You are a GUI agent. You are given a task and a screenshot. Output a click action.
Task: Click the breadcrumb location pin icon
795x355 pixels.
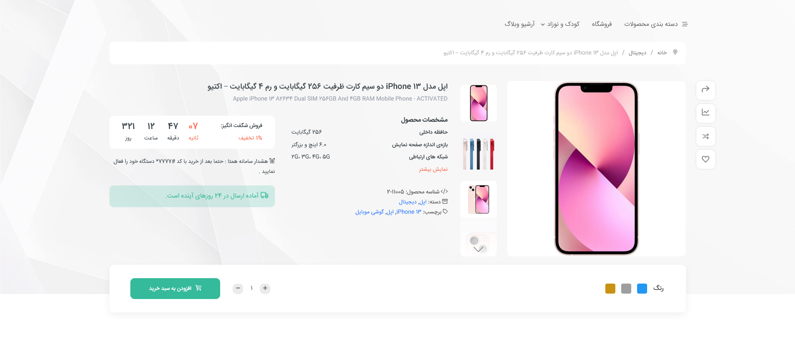[x=675, y=52]
